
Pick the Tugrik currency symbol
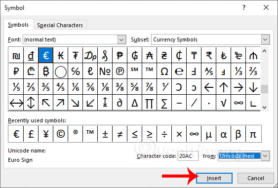(75, 55)
